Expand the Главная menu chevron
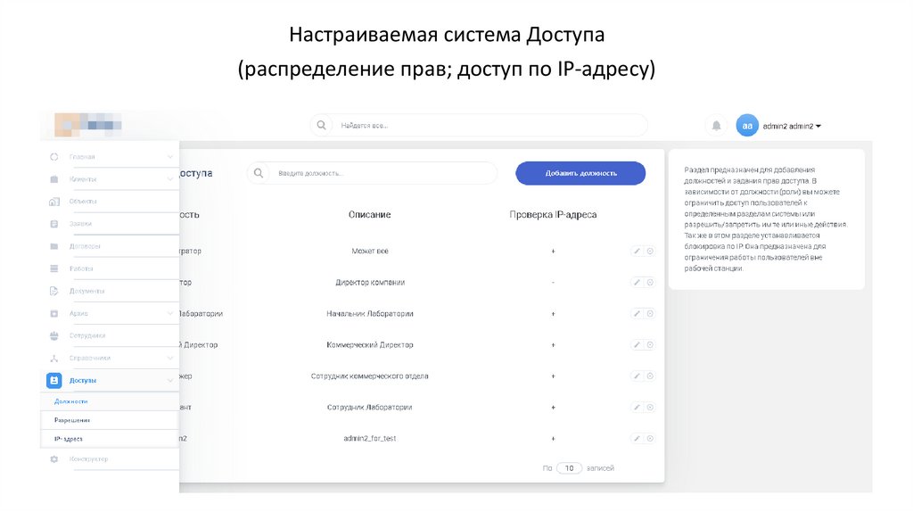This screenshot has width=913, height=512. (x=170, y=157)
